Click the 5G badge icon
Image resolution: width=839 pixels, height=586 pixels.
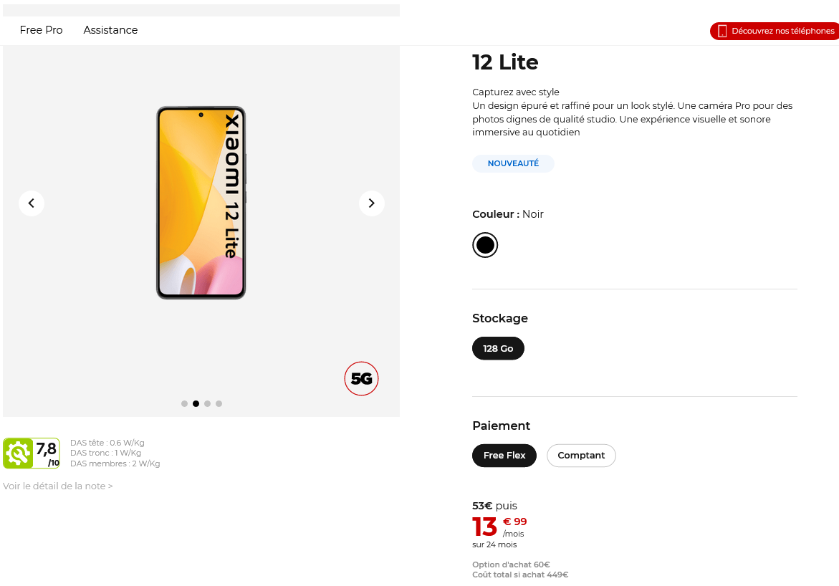361,379
